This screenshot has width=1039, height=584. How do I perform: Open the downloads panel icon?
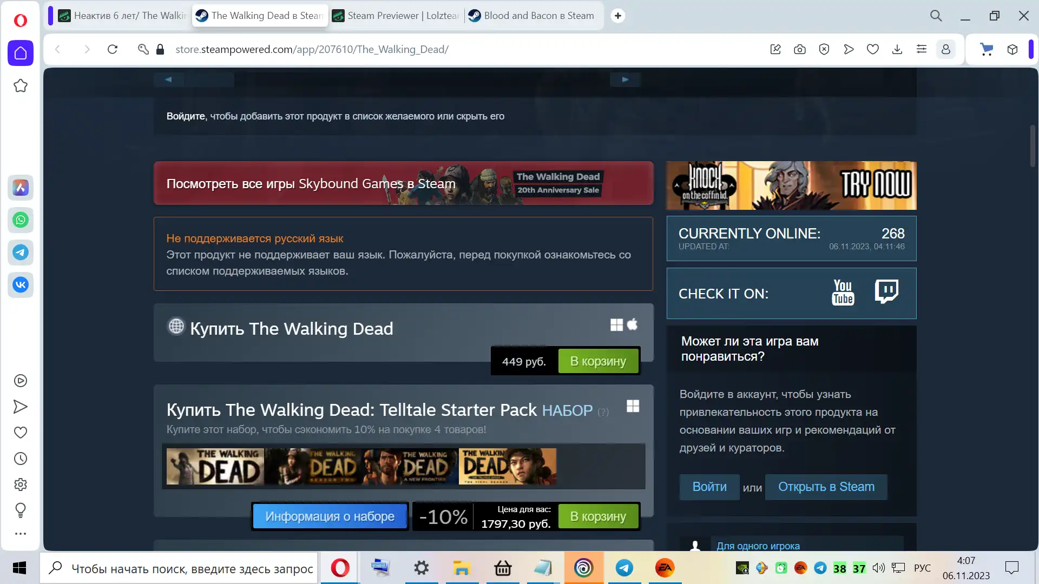(x=897, y=49)
